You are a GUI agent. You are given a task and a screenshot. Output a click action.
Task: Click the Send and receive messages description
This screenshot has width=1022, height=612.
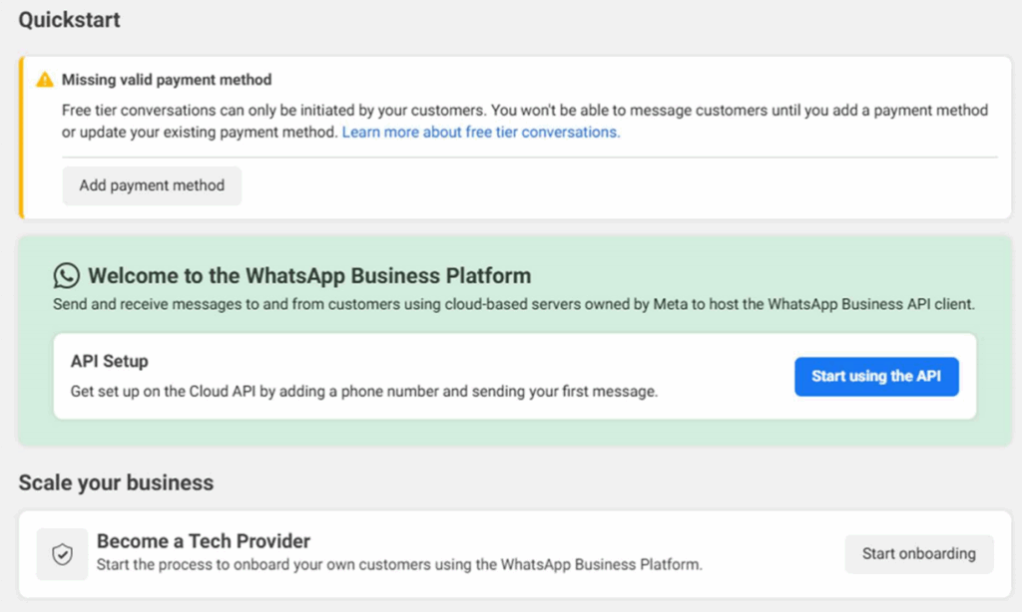coord(514,304)
